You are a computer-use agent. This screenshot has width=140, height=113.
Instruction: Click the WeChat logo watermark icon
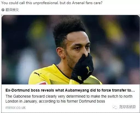(x=115, y=107)
